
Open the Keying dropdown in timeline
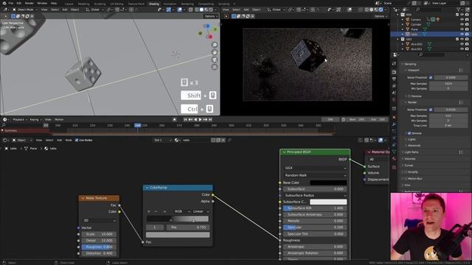tap(35, 119)
